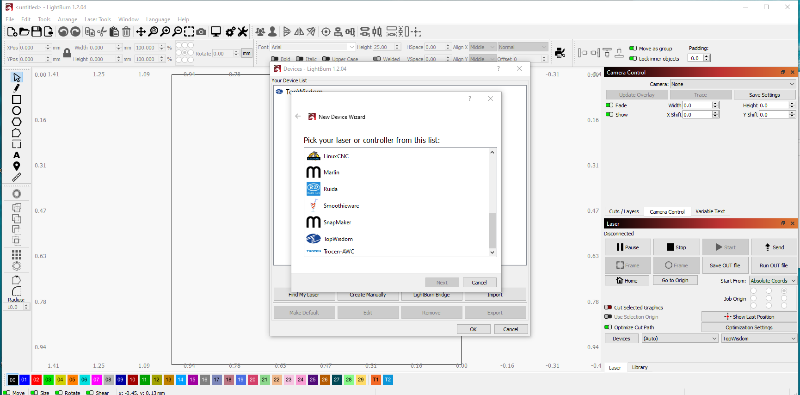The height and width of the screenshot is (395, 800).
Task: Select the magenta 07 layer swatch
Action: pos(96,380)
